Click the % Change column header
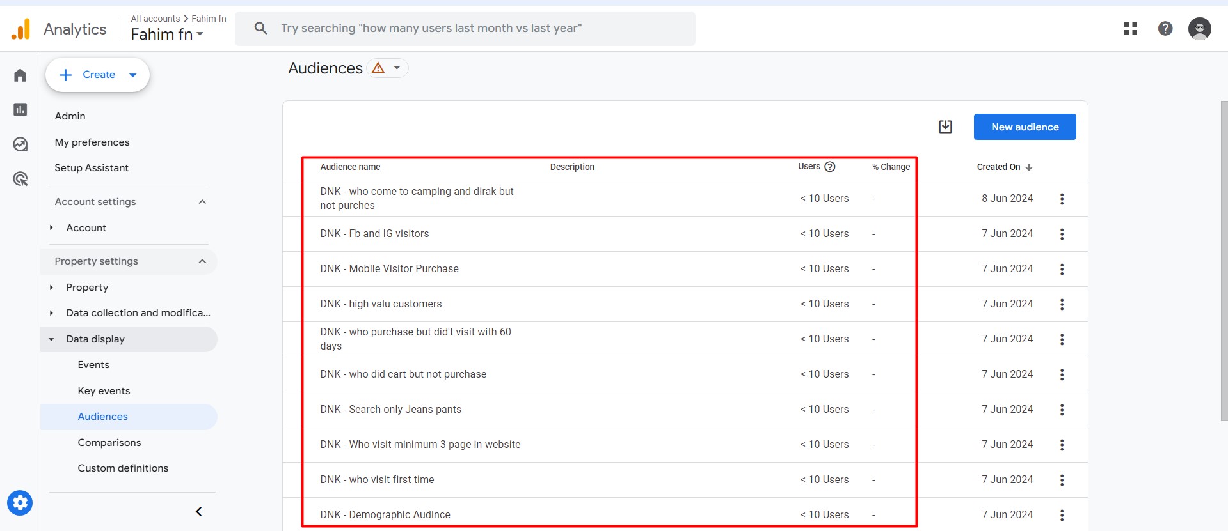The height and width of the screenshot is (531, 1228). tap(891, 167)
